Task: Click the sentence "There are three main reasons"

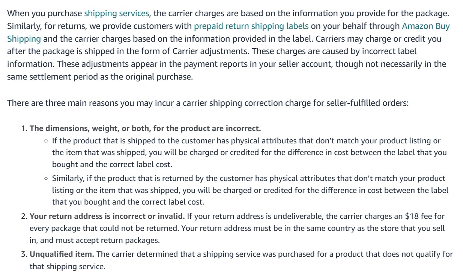Action: click(207, 103)
